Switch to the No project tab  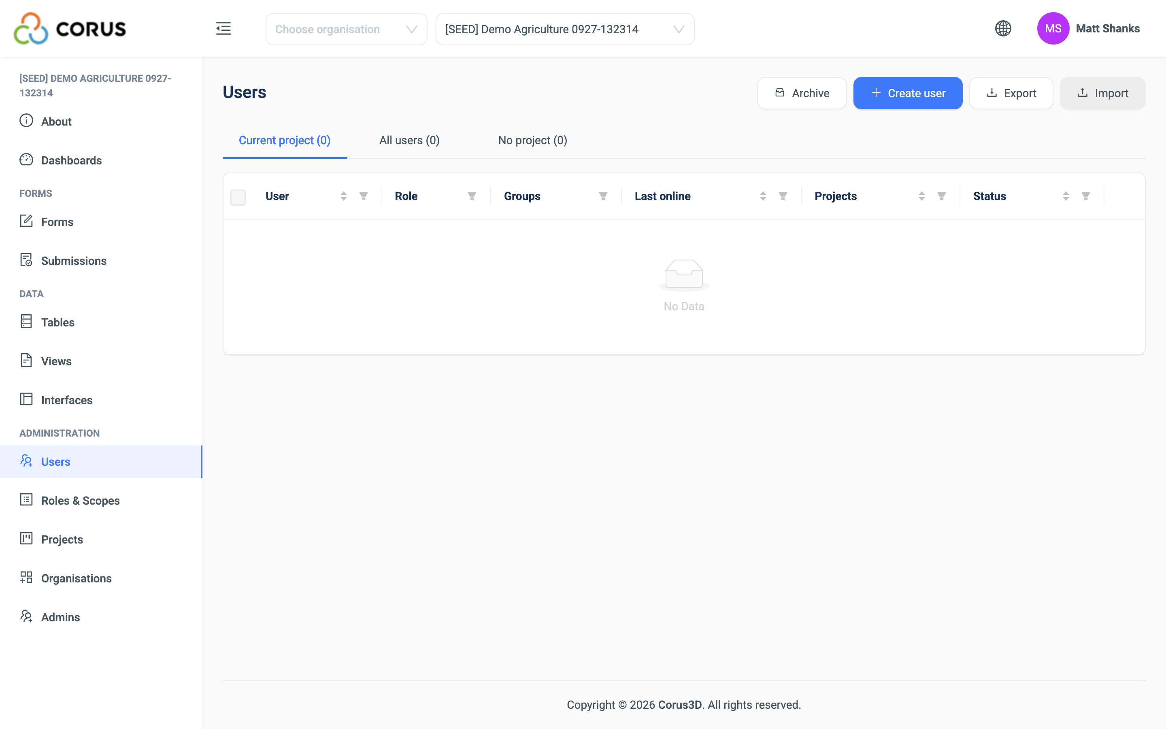click(532, 140)
